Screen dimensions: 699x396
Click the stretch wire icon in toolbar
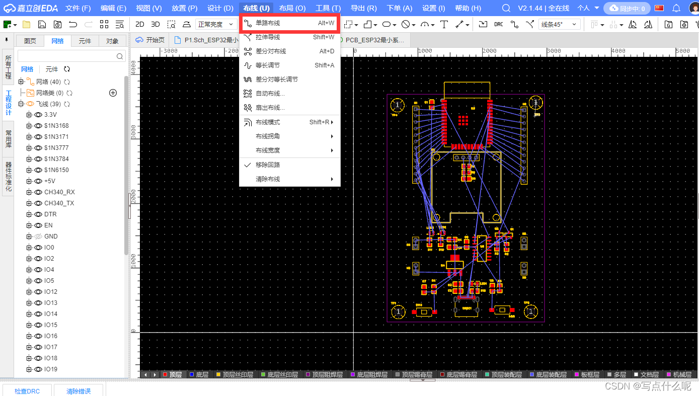530,25
